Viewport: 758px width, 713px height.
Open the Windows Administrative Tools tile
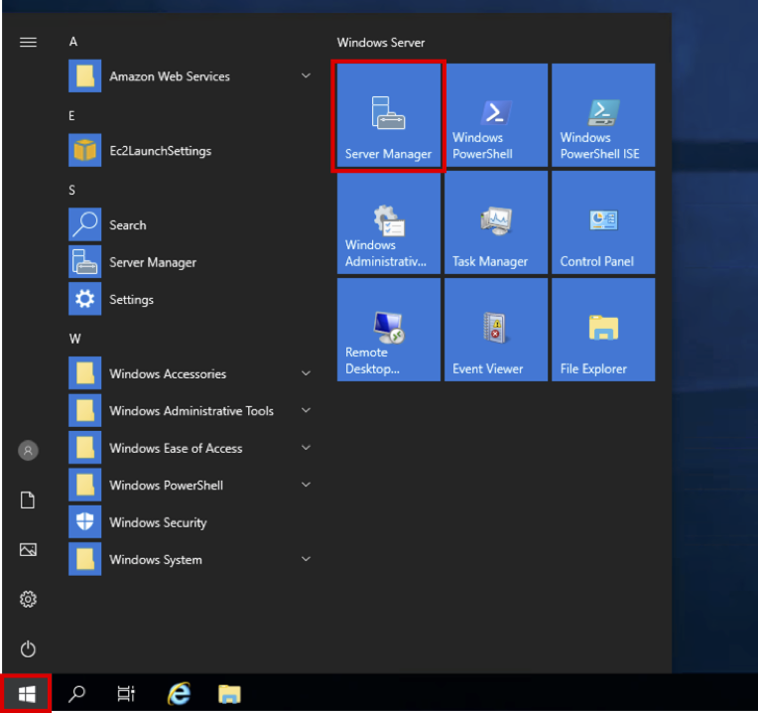[x=388, y=223]
